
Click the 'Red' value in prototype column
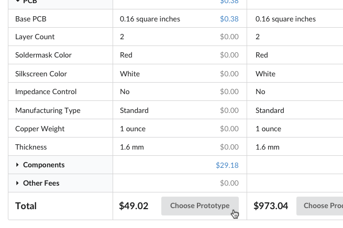click(126, 55)
